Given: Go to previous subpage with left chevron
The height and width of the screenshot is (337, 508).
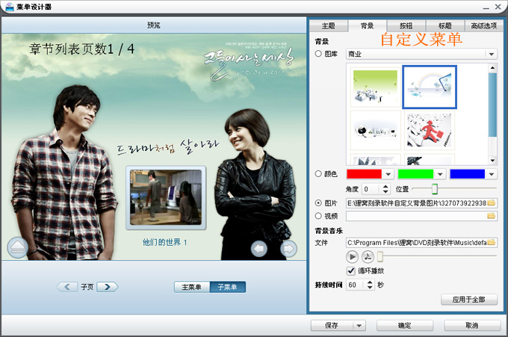Looking at the screenshot, I should pos(67,287).
